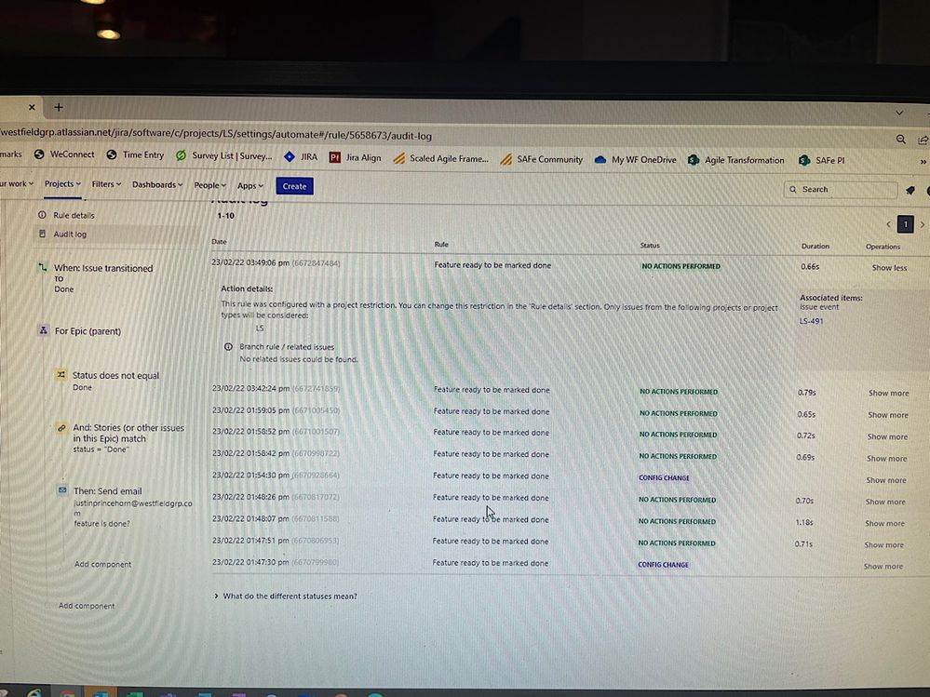The image size is (930, 697).
Task: Click the Branch rule info icon
Action: coord(228,347)
